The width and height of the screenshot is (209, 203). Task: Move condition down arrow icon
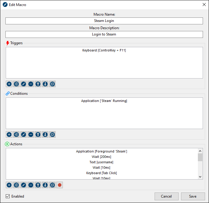click(x=45, y=134)
